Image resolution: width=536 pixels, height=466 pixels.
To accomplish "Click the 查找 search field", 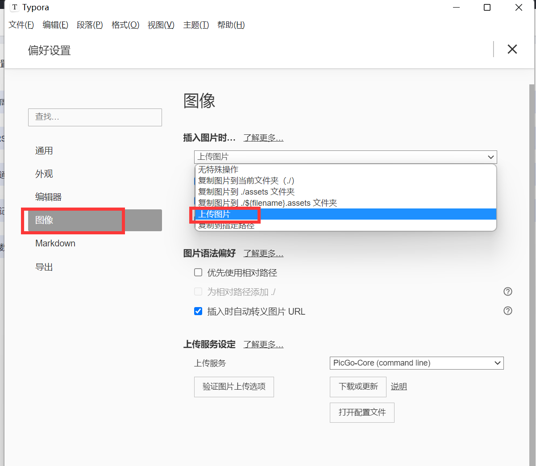I will (x=95, y=117).
